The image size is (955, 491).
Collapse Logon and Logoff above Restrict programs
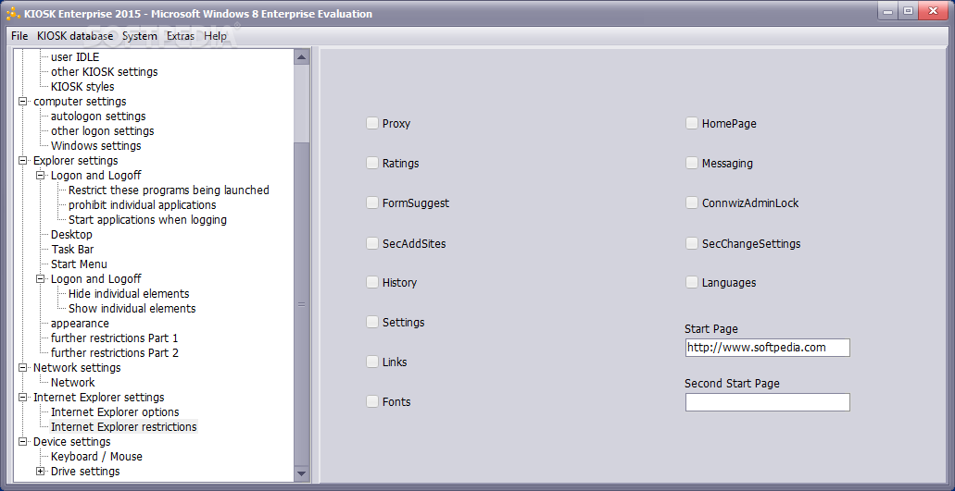tap(41, 176)
